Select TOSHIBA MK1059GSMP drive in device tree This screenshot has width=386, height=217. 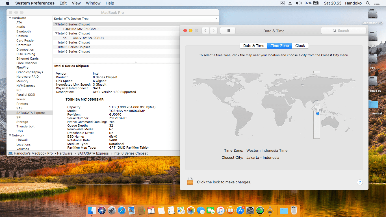click(x=81, y=29)
